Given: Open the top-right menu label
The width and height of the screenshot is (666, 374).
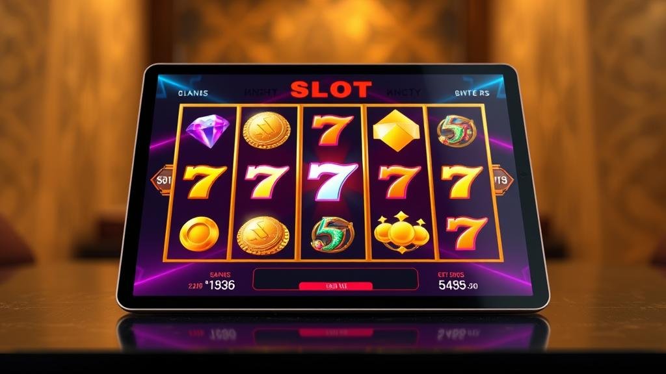Looking at the screenshot, I should 472,93.
